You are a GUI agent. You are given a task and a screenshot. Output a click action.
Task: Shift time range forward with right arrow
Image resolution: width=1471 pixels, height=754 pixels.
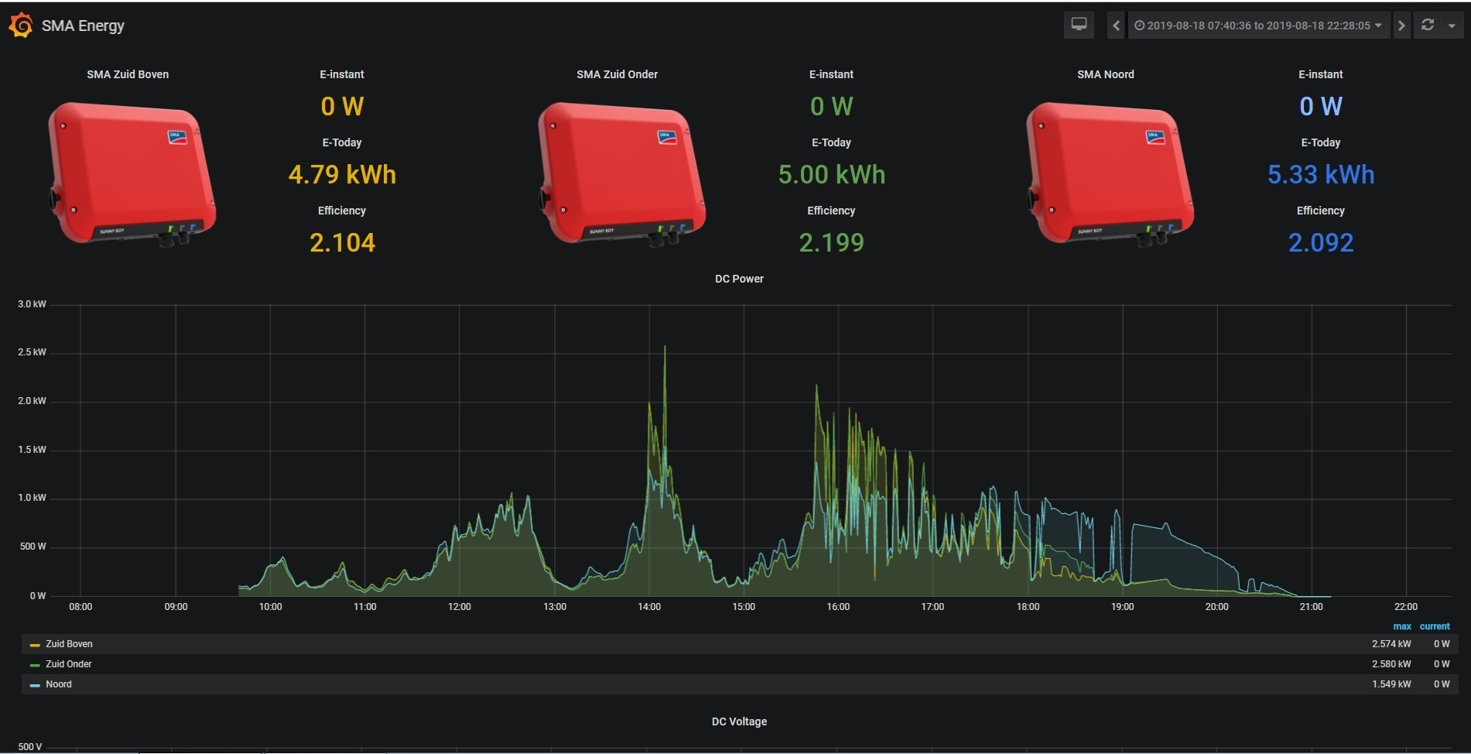[1401, 26]
